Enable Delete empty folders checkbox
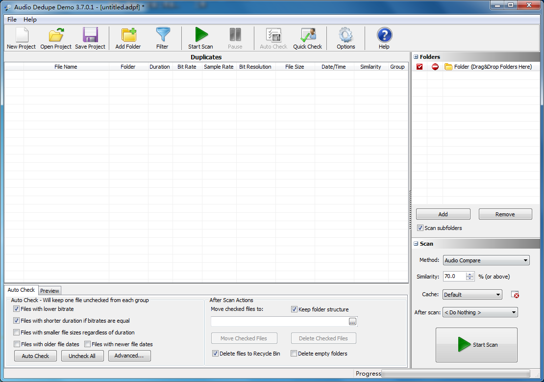The image size is (544, 382). coord(294,354)
